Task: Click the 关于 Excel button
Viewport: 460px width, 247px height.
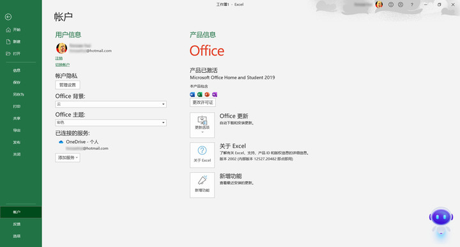Action: [x=202, y=155]
